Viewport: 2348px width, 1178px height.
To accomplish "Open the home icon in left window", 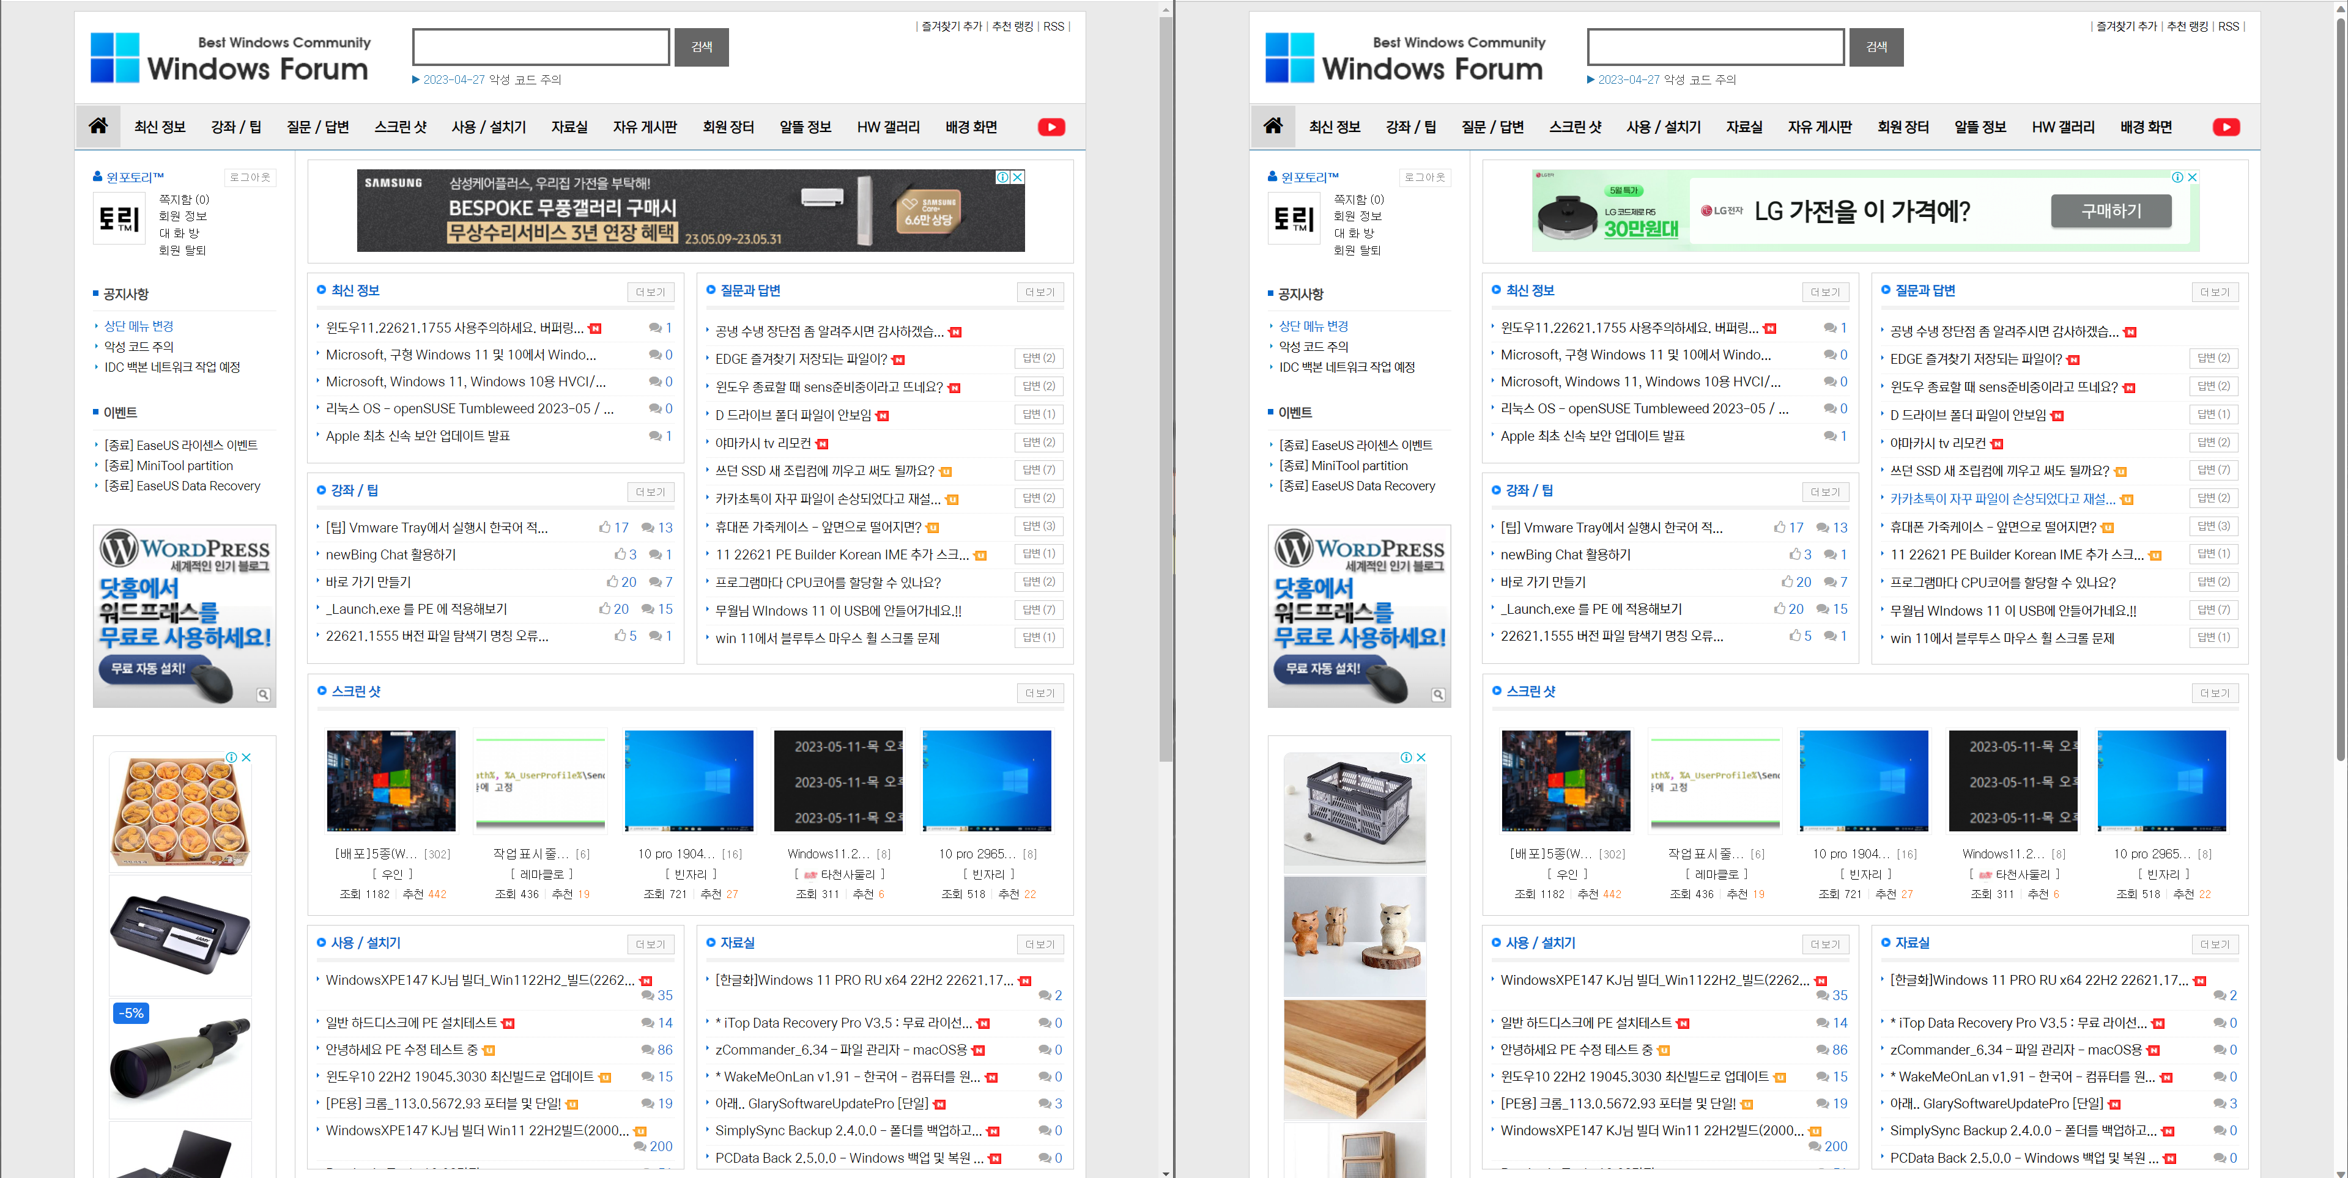I will [98, 127].
